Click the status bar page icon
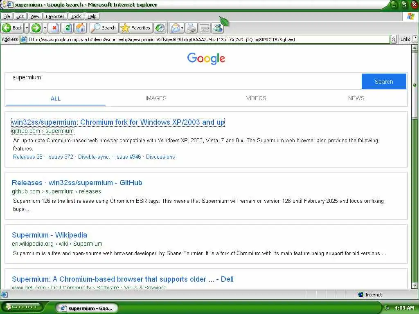 4,294
